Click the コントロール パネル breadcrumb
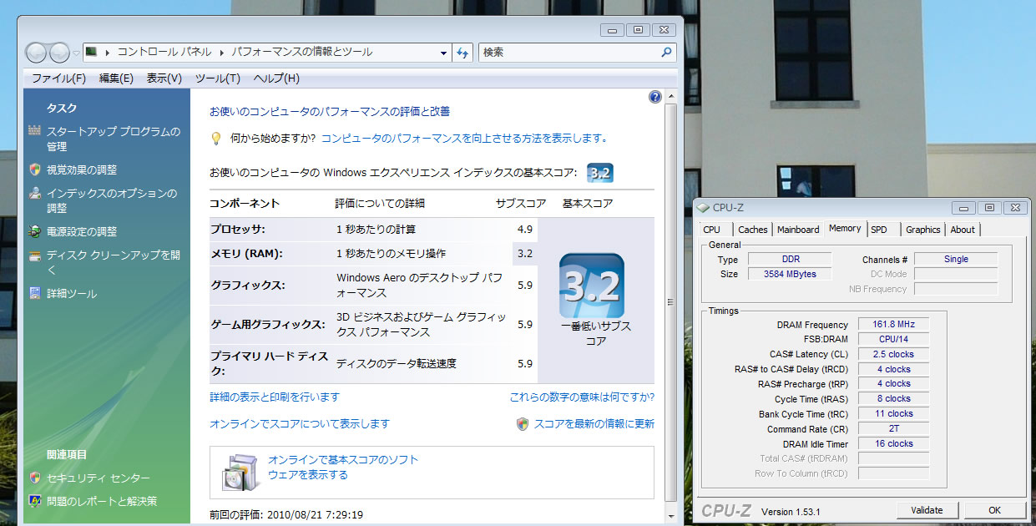 (x=164, y=52)
